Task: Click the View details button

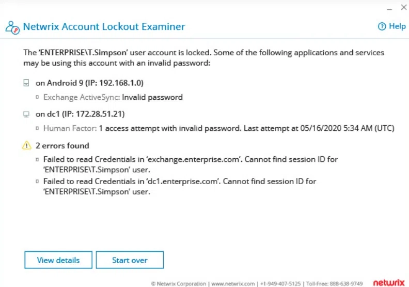Action: [58, 260]
